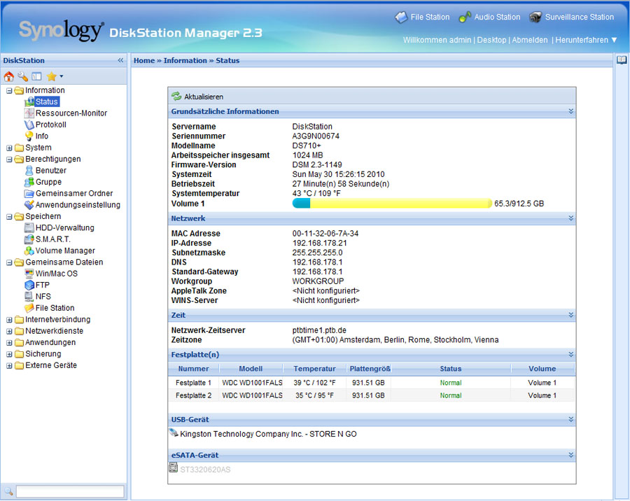Screen dimensions: 630x501
Task: Open Surveillance Station from top bar
Action: click(571, 17)
